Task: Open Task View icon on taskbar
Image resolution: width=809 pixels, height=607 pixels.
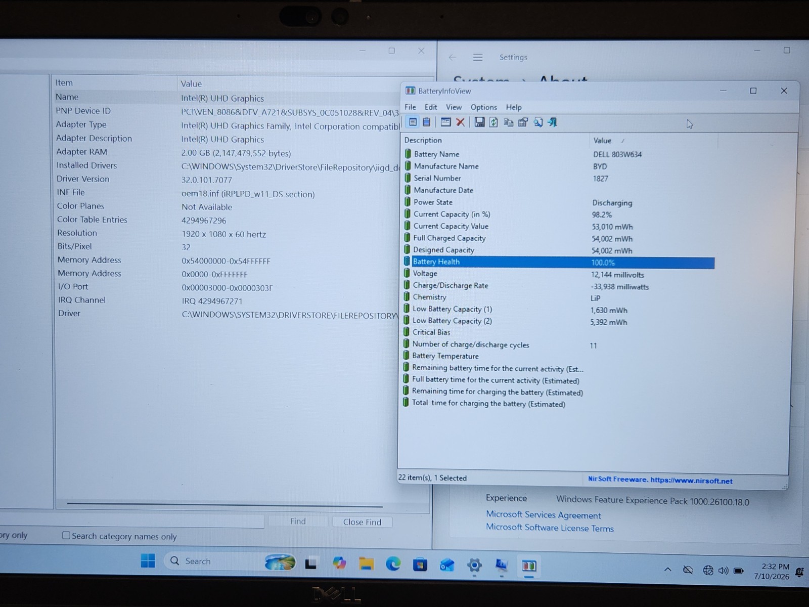Action: [311, 563]
